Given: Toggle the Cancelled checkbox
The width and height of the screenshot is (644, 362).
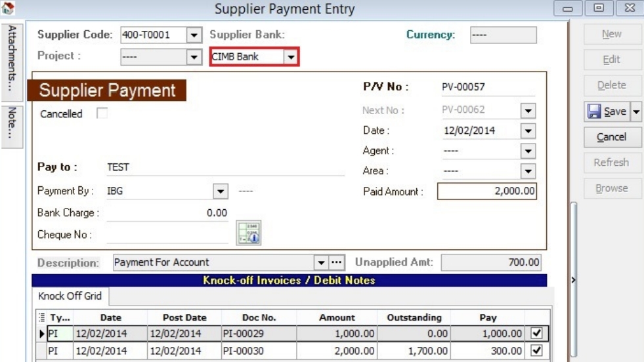Looking at the screenshot, I should pos(102,113).
